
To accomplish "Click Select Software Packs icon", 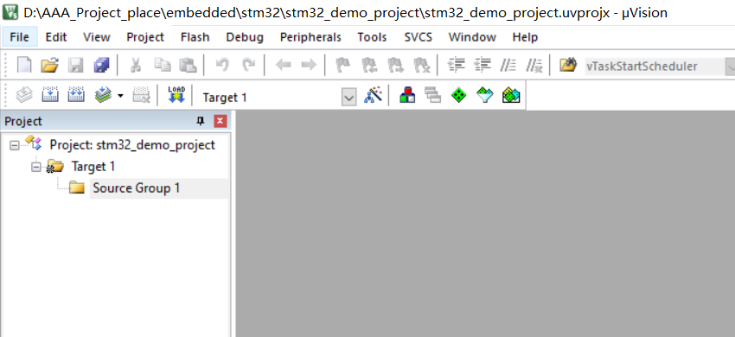I will [x=485, y=96].
